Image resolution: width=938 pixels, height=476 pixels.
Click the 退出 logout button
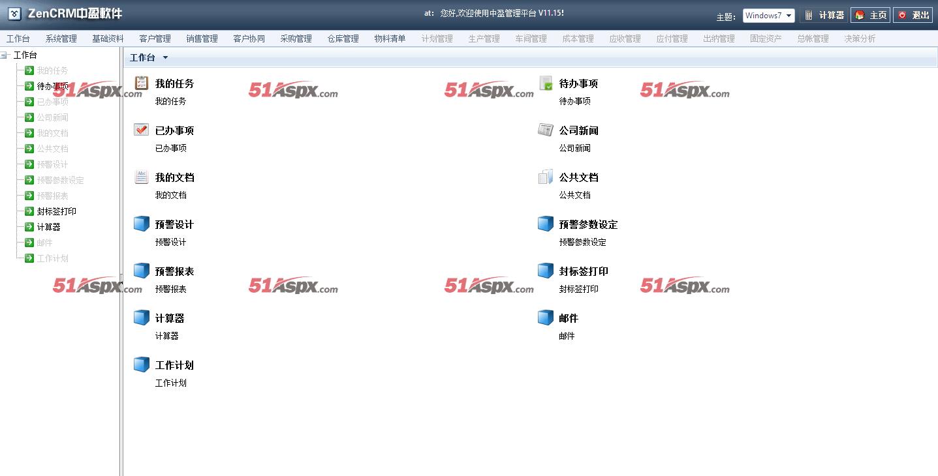tap(913, 15)
